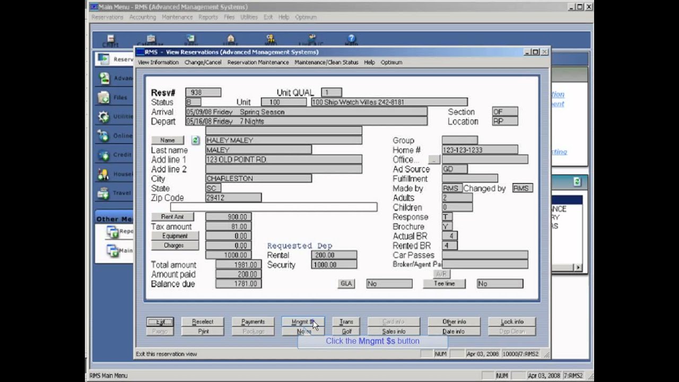Image resolution: width=679 pixels, height=382 pixels.
Task: Click the GLA button
Action: [346, 284]
